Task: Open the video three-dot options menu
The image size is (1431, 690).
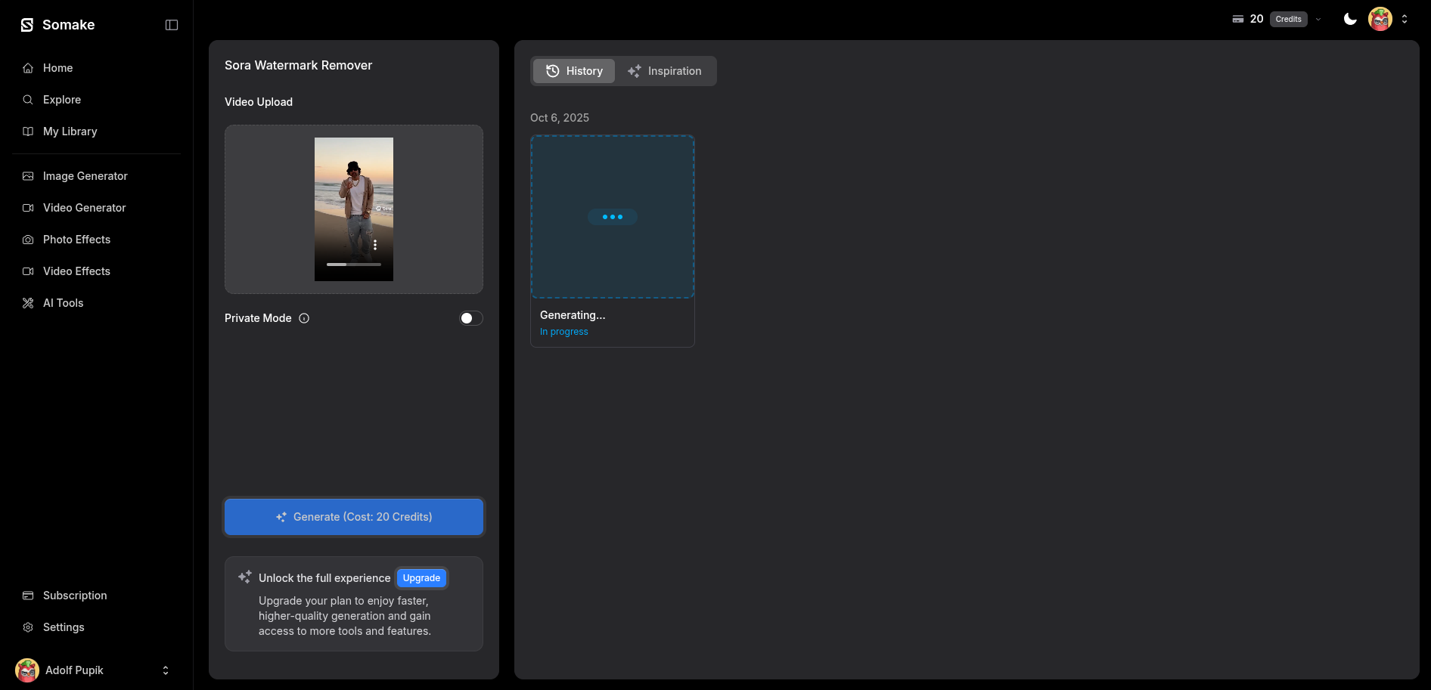Action: [x=375, y=245]
